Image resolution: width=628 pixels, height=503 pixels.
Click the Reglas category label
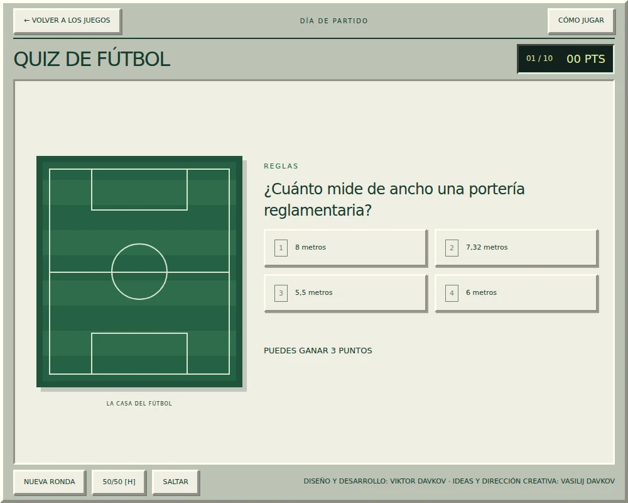click(x=281, y=166)
